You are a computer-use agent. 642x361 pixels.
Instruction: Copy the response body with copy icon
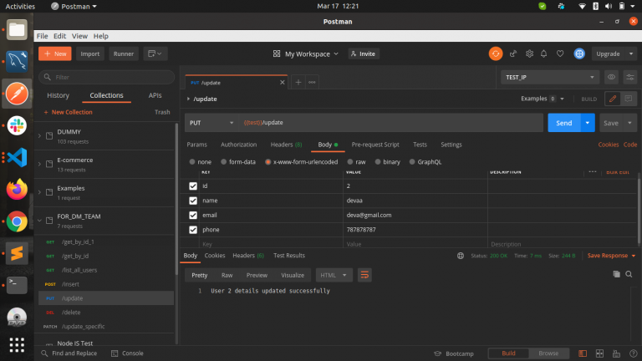pyautogui.click(x=616, y=274)
